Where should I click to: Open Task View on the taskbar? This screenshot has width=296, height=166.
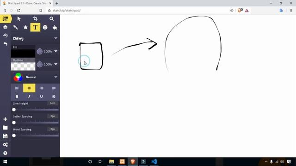[x=100, y=162]
